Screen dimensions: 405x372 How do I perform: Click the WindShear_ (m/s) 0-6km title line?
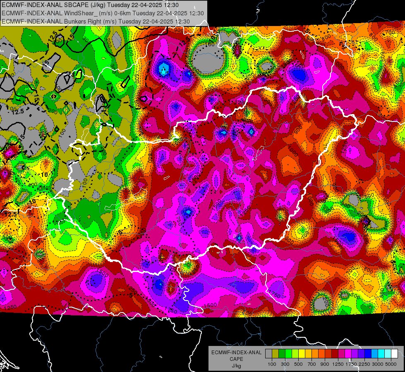click(103, 13)
